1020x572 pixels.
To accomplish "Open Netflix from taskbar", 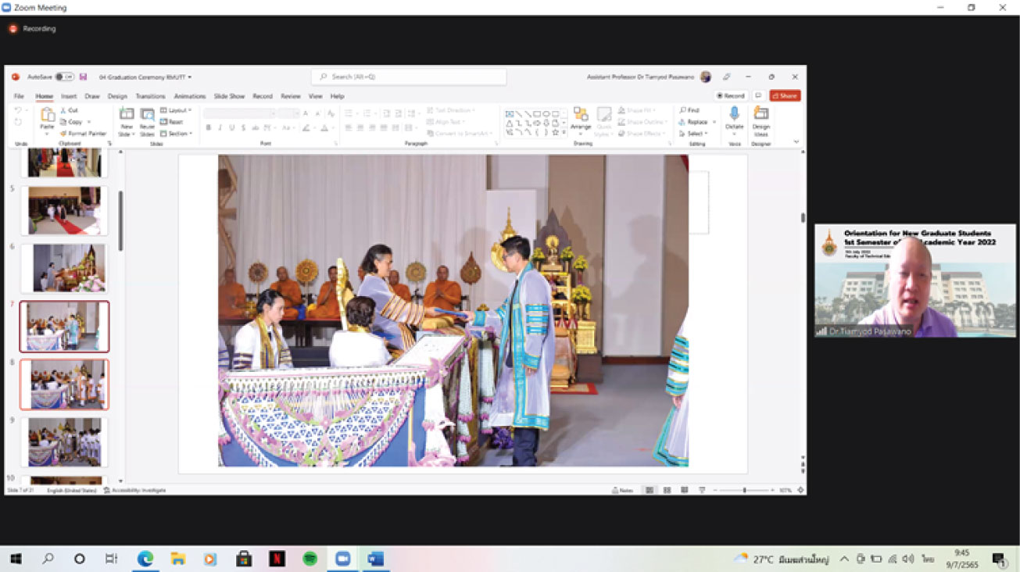I will [x=277, y=559].
